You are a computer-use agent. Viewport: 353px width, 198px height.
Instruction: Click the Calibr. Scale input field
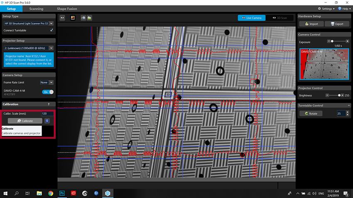[x=47, y=113]
